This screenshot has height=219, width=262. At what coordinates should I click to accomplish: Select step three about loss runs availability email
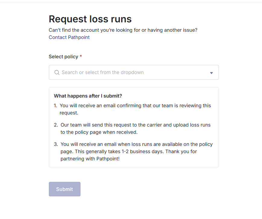[136, 144]
